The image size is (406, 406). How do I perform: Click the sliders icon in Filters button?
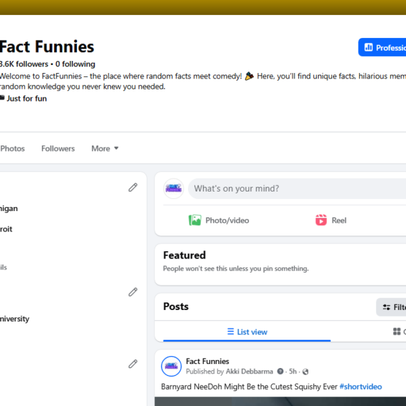386,307
